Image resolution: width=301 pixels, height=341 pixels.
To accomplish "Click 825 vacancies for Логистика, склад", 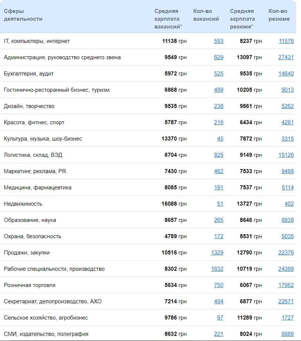I will pos(219,155).
